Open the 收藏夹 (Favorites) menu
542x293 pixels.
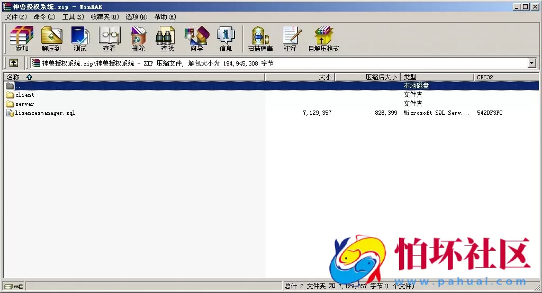point(104,17)
